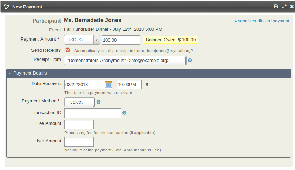Viewport: 295px width, 170px height.
Task: Open the Payment Method select dropdown
Action: click(x=79, y=102)
